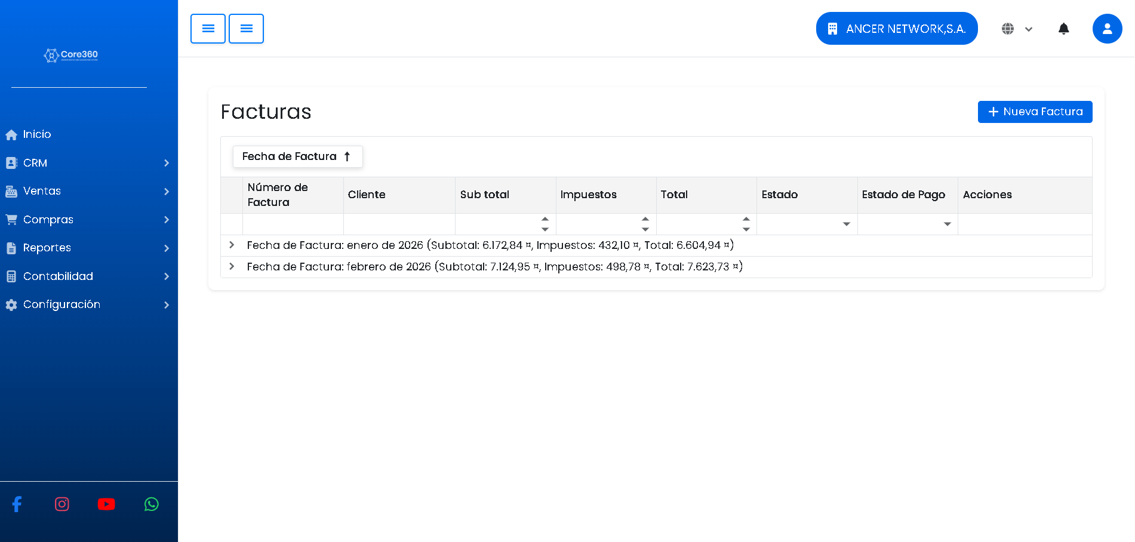Open the Facebook link icon

click(17, 504)
